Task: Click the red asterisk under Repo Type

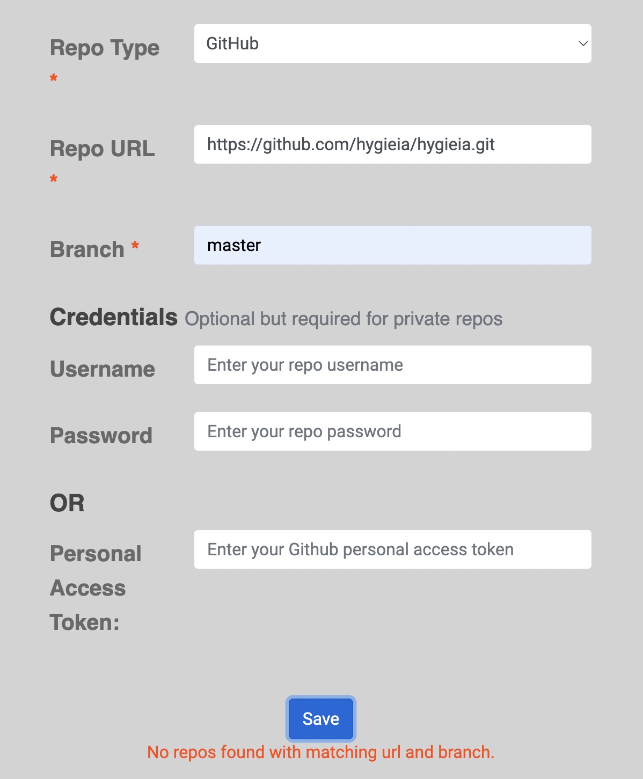Action: tap(54, 78)
